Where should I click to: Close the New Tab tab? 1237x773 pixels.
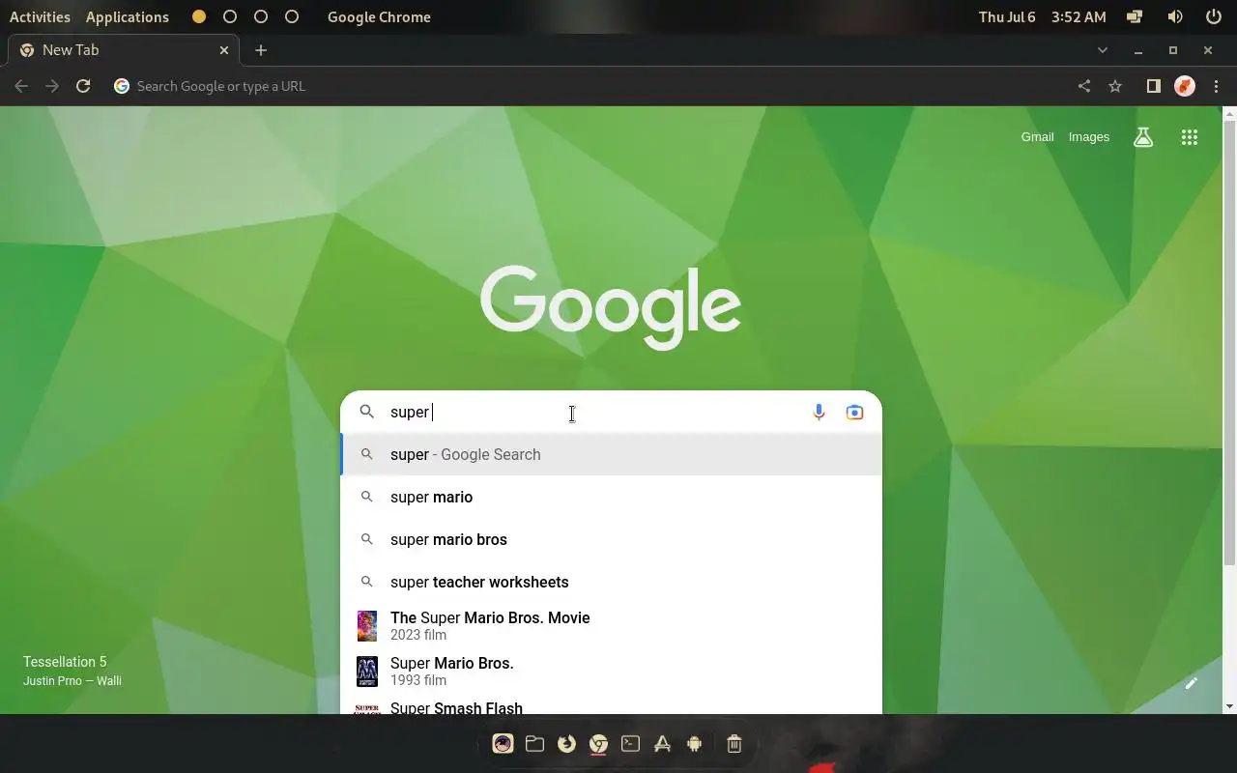[x=224, y=50]
